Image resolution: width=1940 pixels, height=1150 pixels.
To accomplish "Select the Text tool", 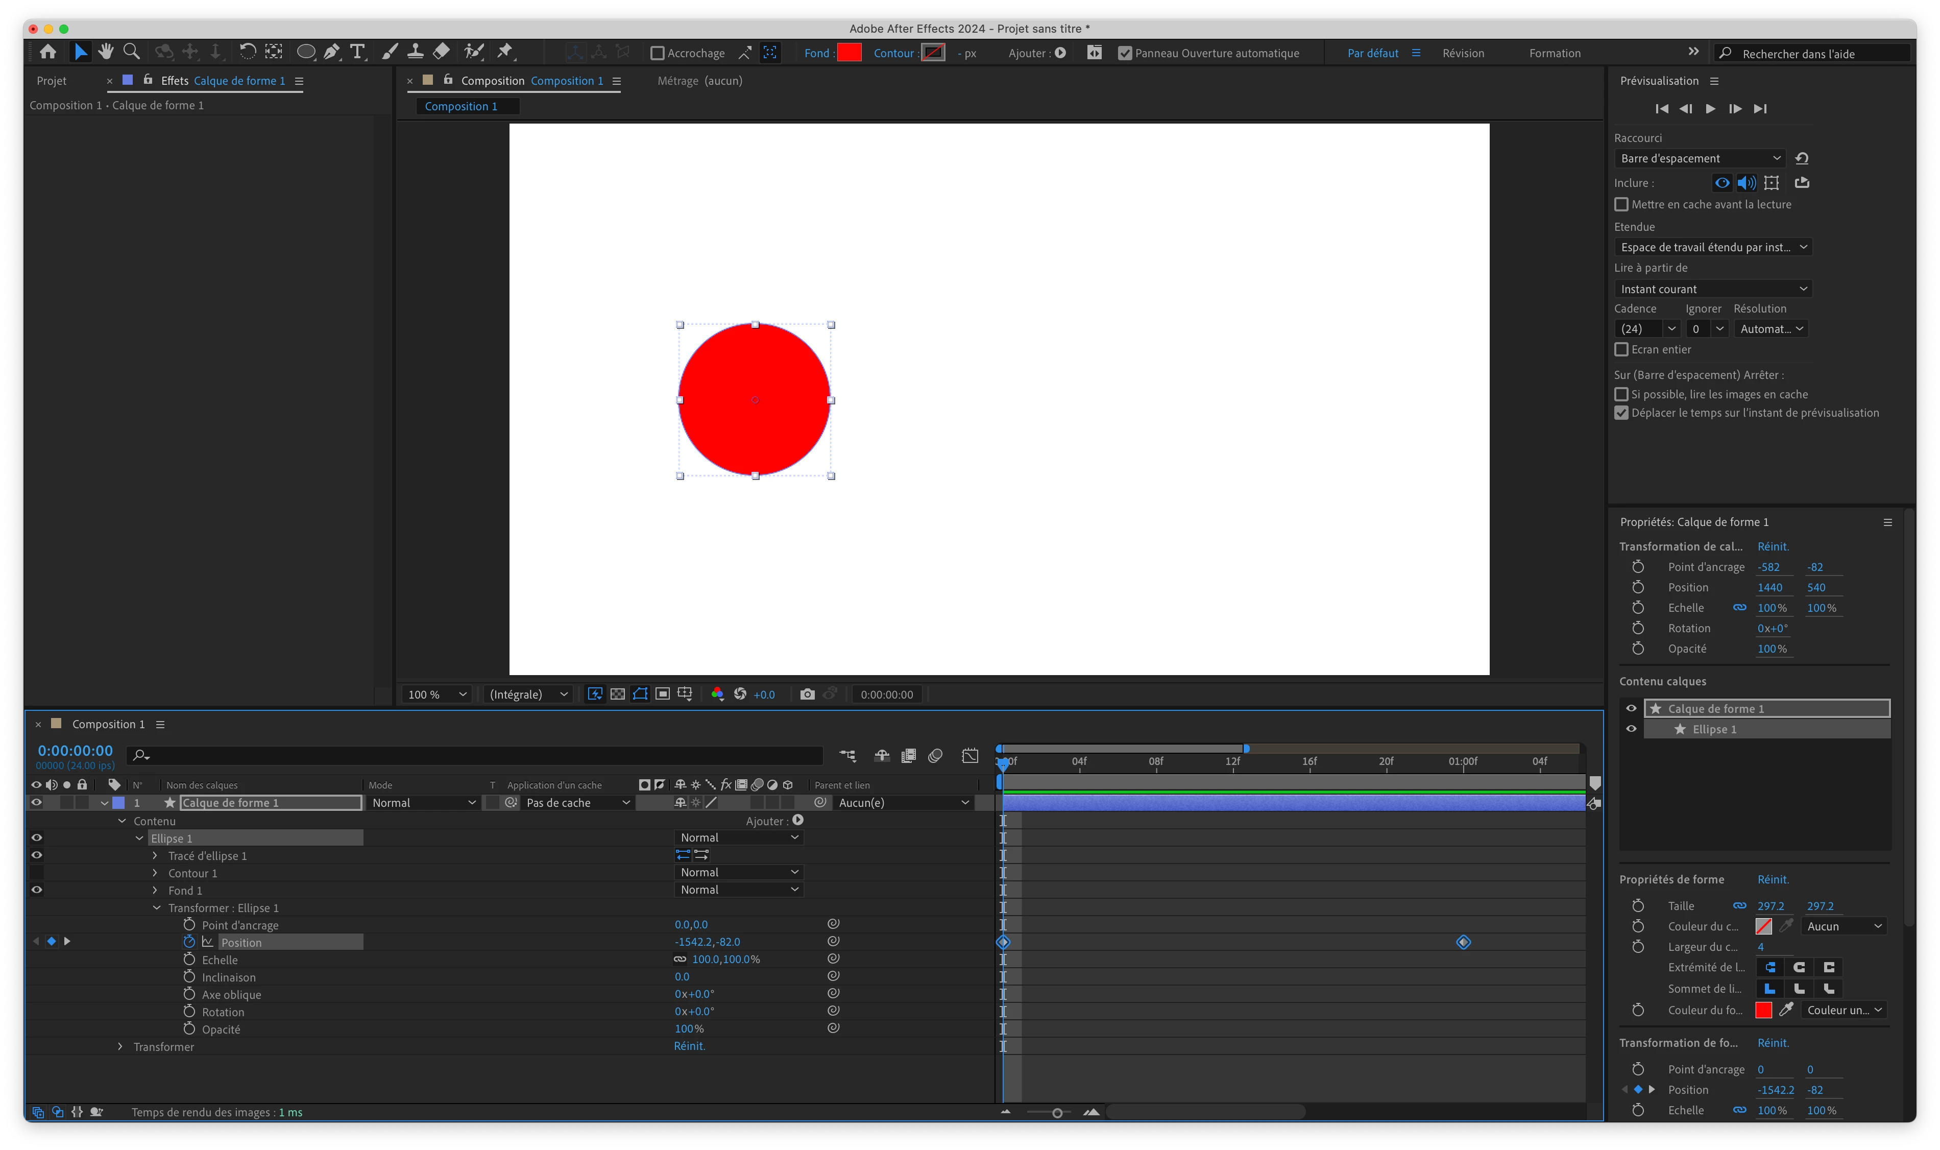I will coord(357,52).
